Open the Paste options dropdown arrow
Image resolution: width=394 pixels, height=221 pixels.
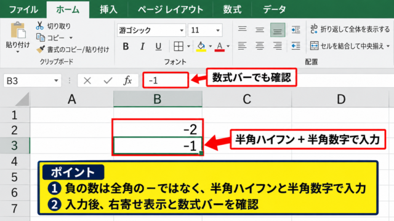pos(18,52)
